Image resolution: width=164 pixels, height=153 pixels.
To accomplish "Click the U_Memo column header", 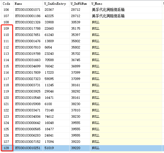I will pyautogui.click(x=126, y=4).
